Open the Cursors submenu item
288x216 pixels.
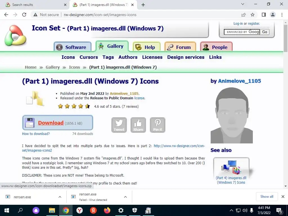click(89, 57)
